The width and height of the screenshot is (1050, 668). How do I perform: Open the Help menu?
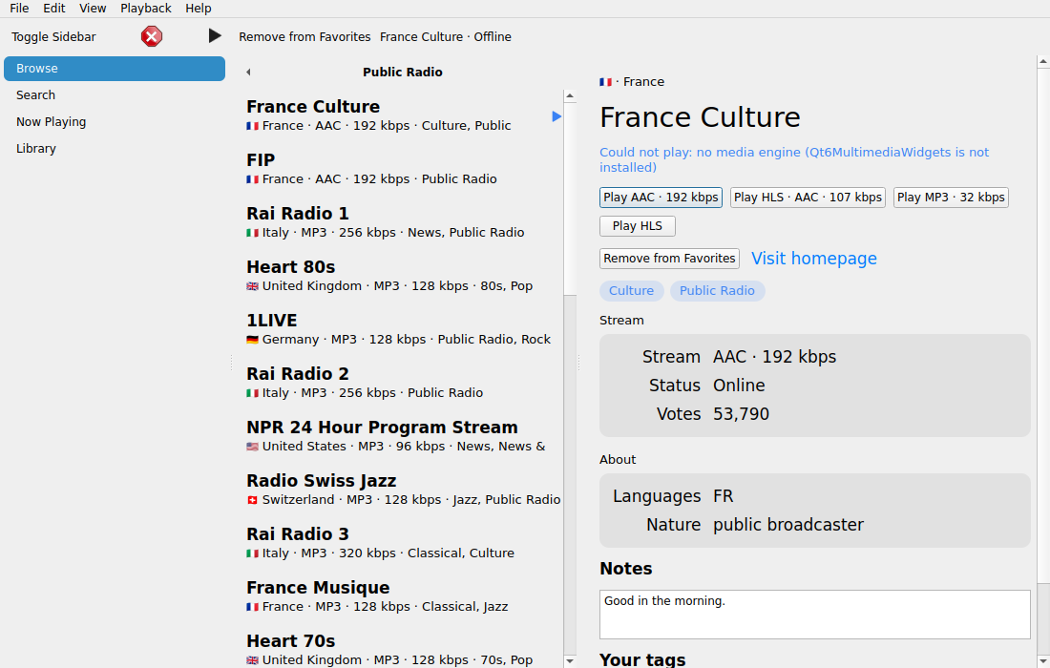pyautogui.click(x=199, y=8)
